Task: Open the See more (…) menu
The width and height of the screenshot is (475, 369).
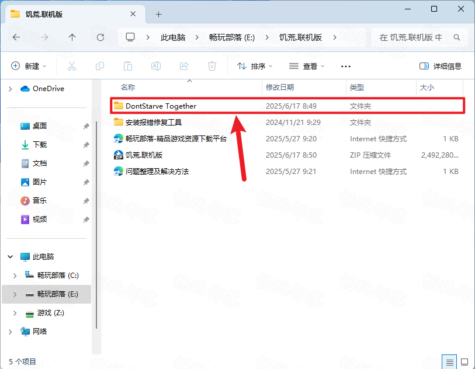Action: [346, 67]
